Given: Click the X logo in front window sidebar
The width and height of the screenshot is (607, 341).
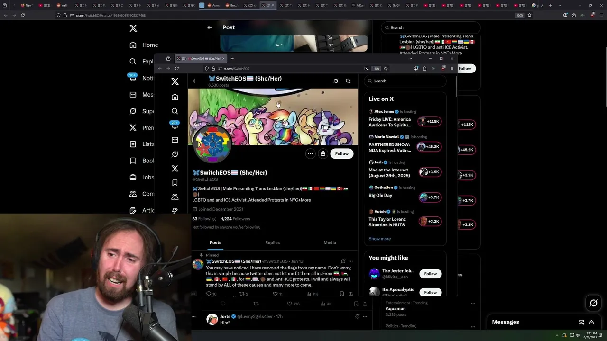Looking at the screenshot, I should click(x=175, y=81).
